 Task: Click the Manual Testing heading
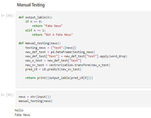pos(31,5)
